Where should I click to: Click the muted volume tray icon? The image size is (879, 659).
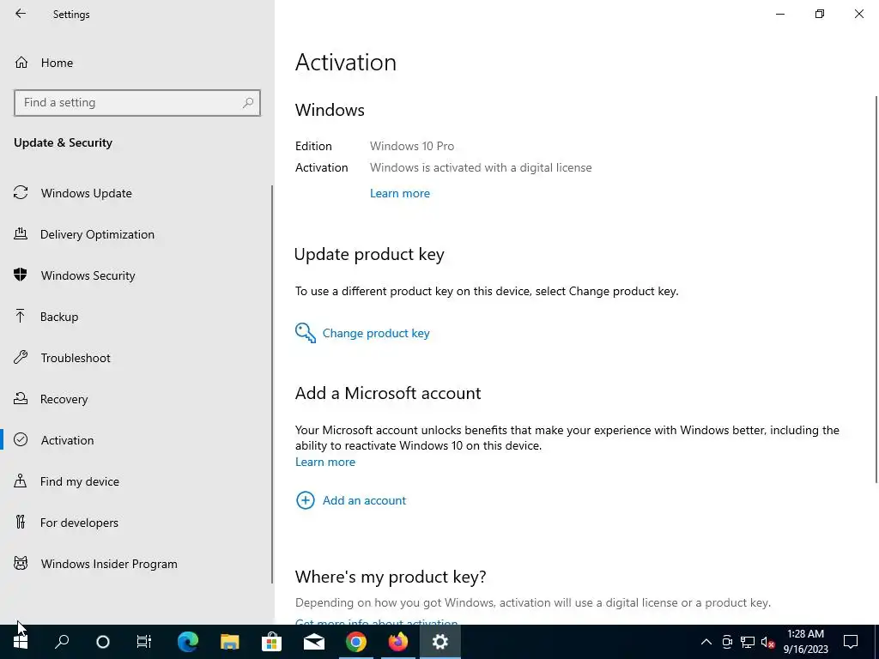click(768, 642)
